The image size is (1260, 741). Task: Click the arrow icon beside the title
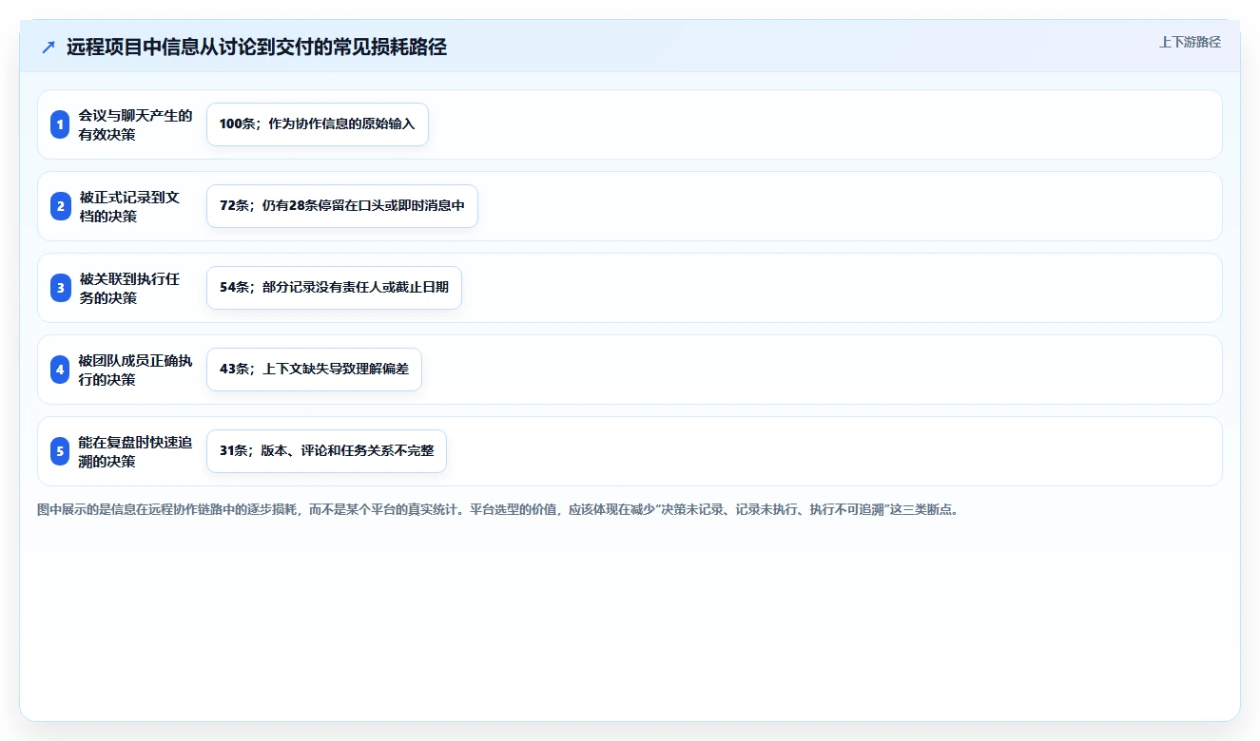[x=48, y=47]
